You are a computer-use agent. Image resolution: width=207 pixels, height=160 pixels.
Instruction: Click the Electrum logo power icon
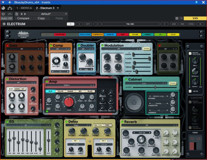pos(4,24)
